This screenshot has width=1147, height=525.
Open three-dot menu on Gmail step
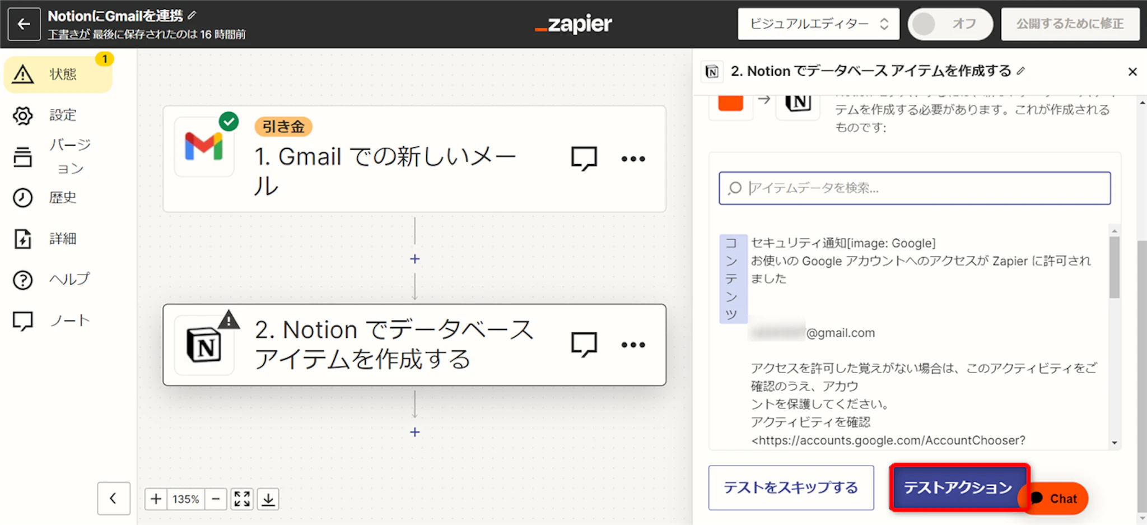pos(633,159)
